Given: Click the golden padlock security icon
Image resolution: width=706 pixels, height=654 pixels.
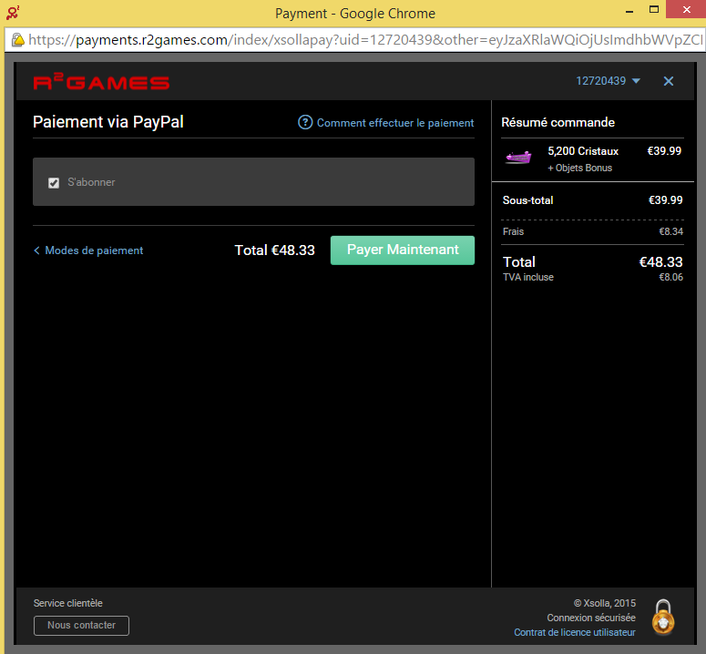Looking at the screenshot, I should [663, 618].
